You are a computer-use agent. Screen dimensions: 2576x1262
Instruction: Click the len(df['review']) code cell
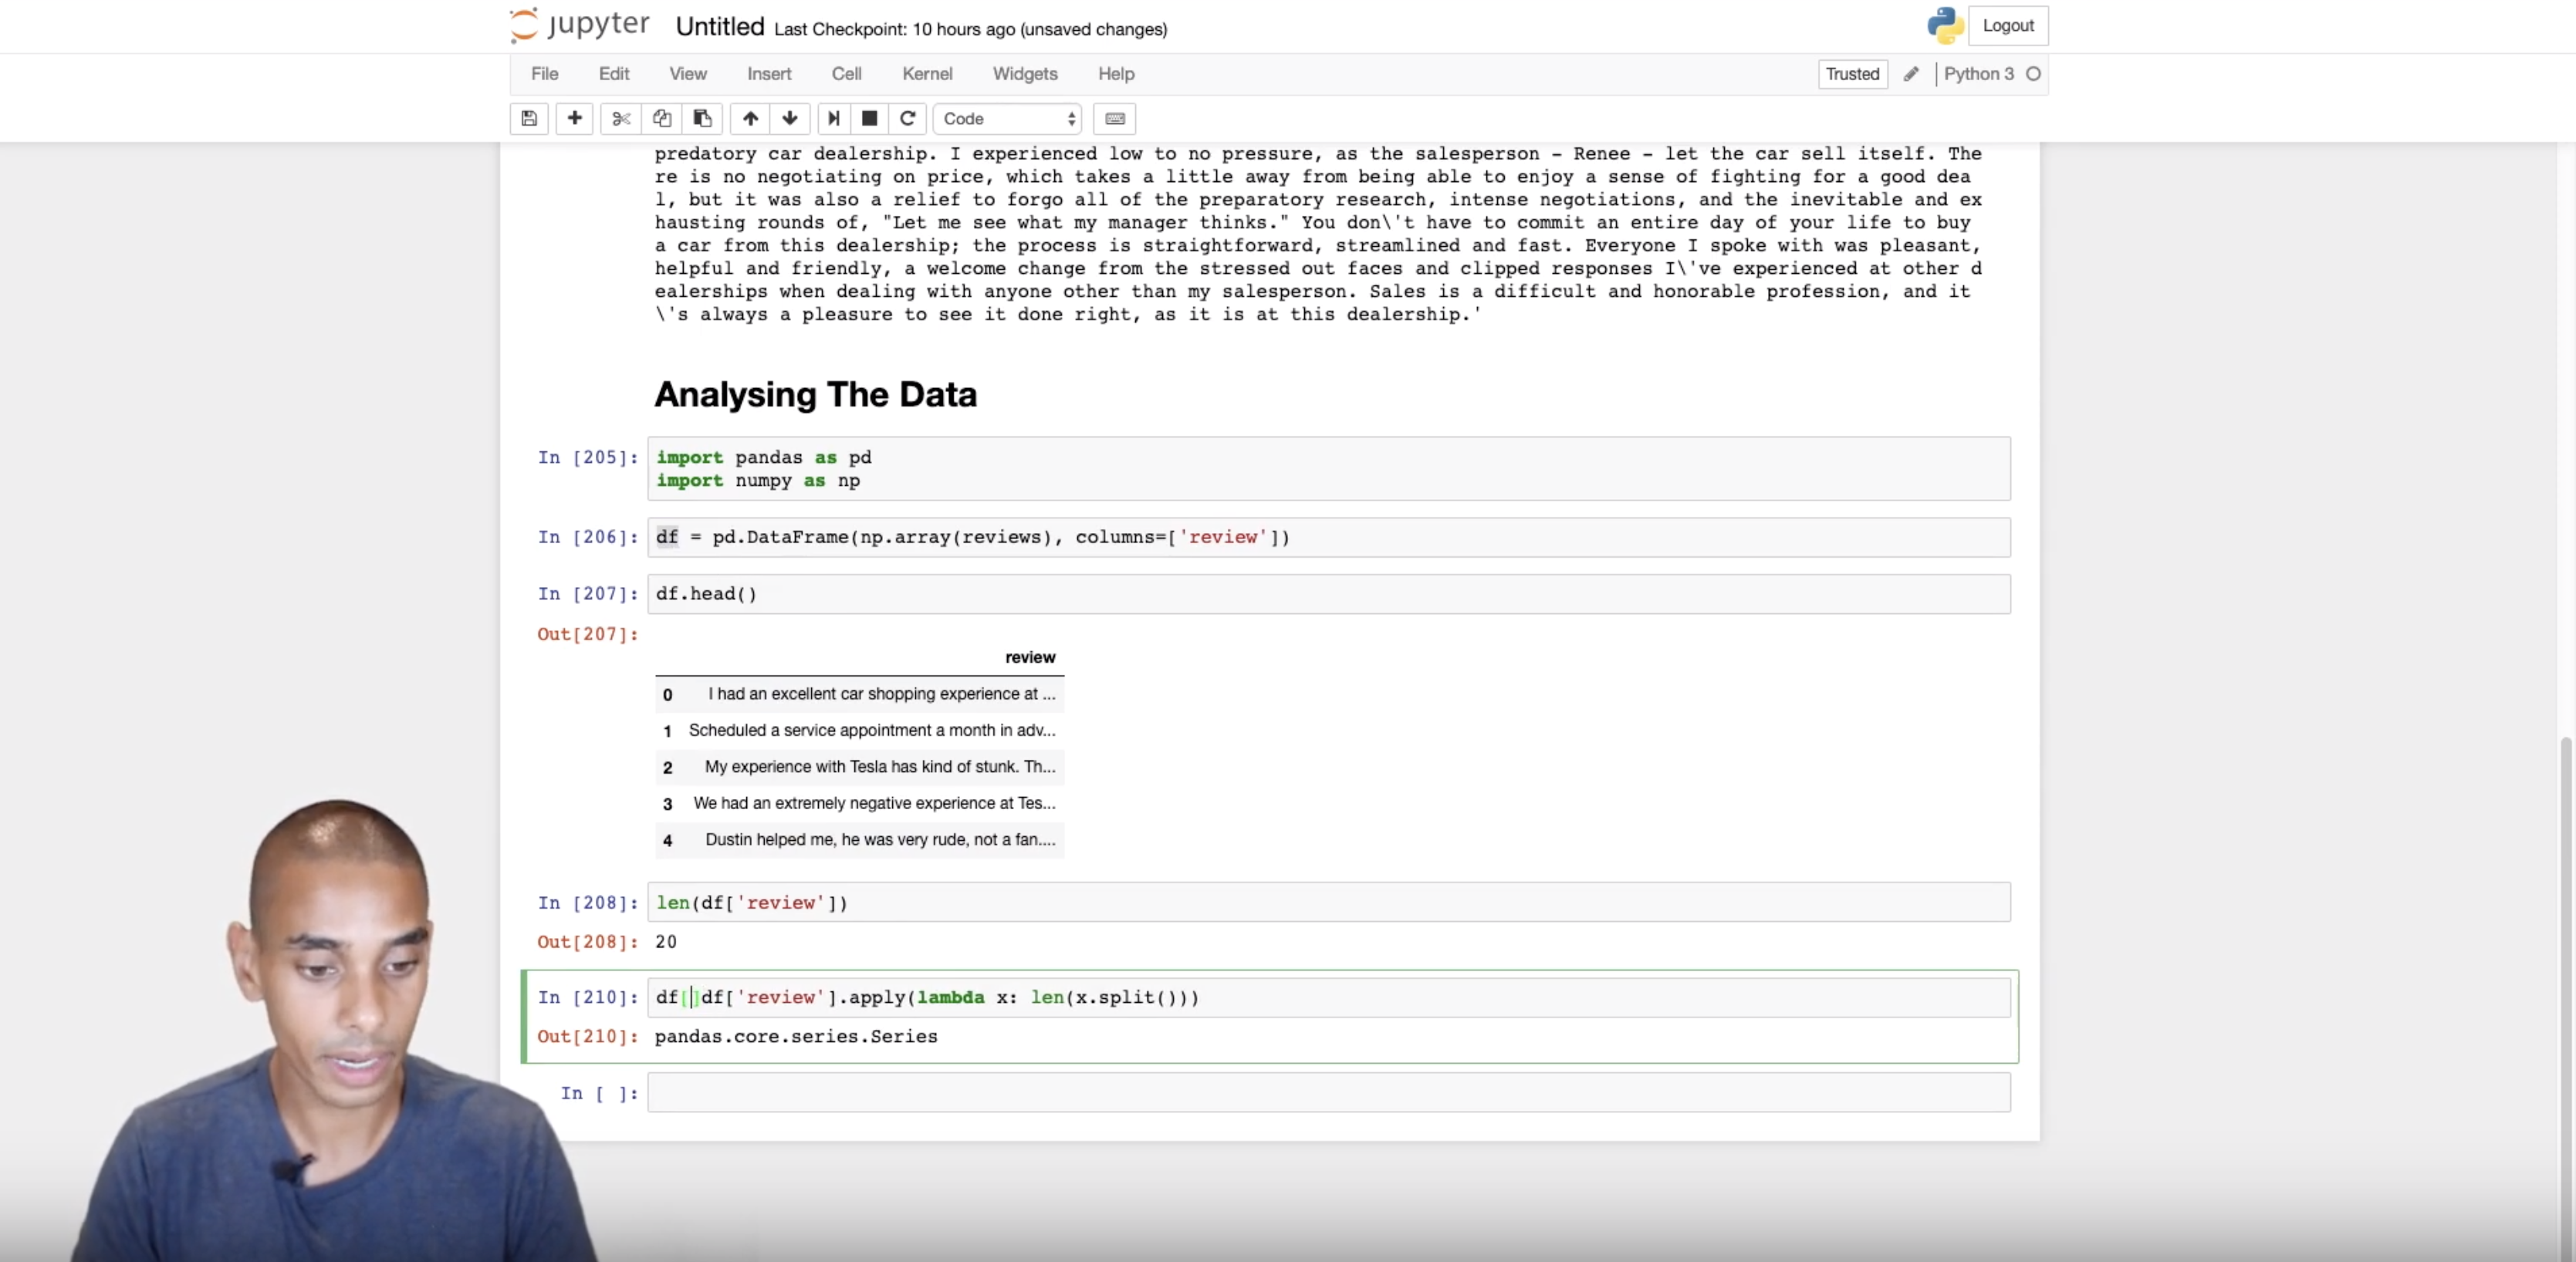pos(1329,903)
